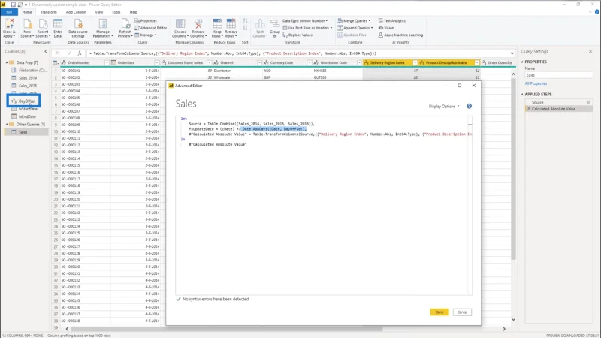Click the help icon in Advanced Editor
This screenshot has height=338, width=601.
469,106
